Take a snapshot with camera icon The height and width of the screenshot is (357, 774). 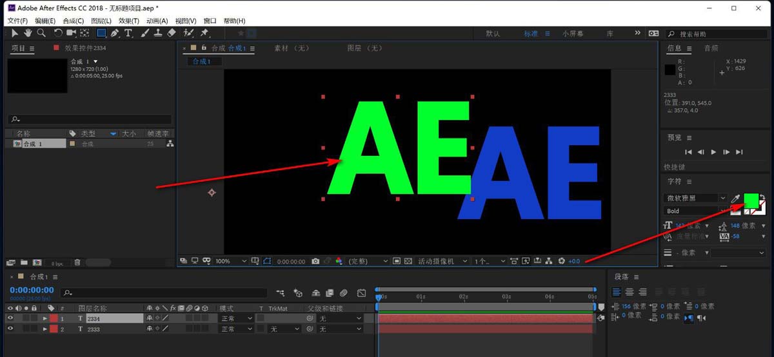(x=315, y=261)
